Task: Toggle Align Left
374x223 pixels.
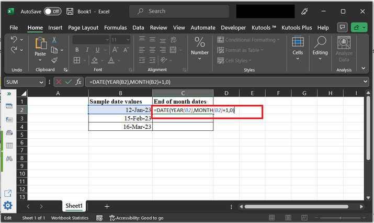Action: pyautogui.click(x=142, y=50)
